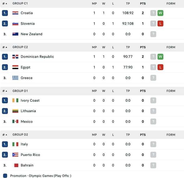Click Croatia's green W form badge
Screen dimensions: 184x178
tap(160, 13)
